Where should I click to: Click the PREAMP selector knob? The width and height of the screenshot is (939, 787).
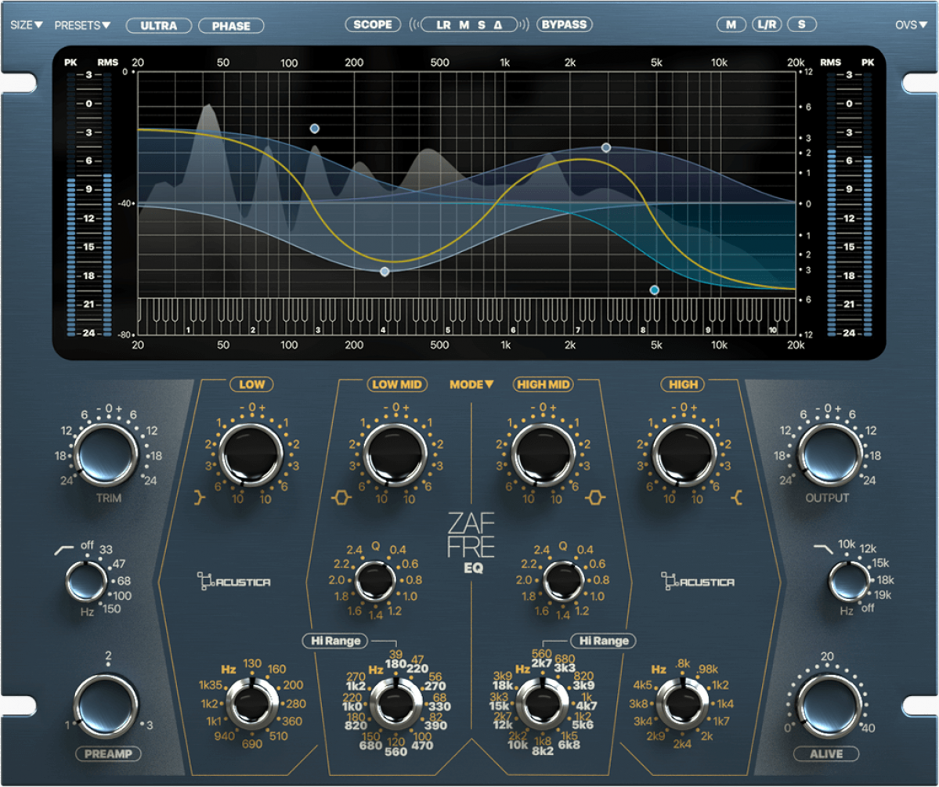107,707
